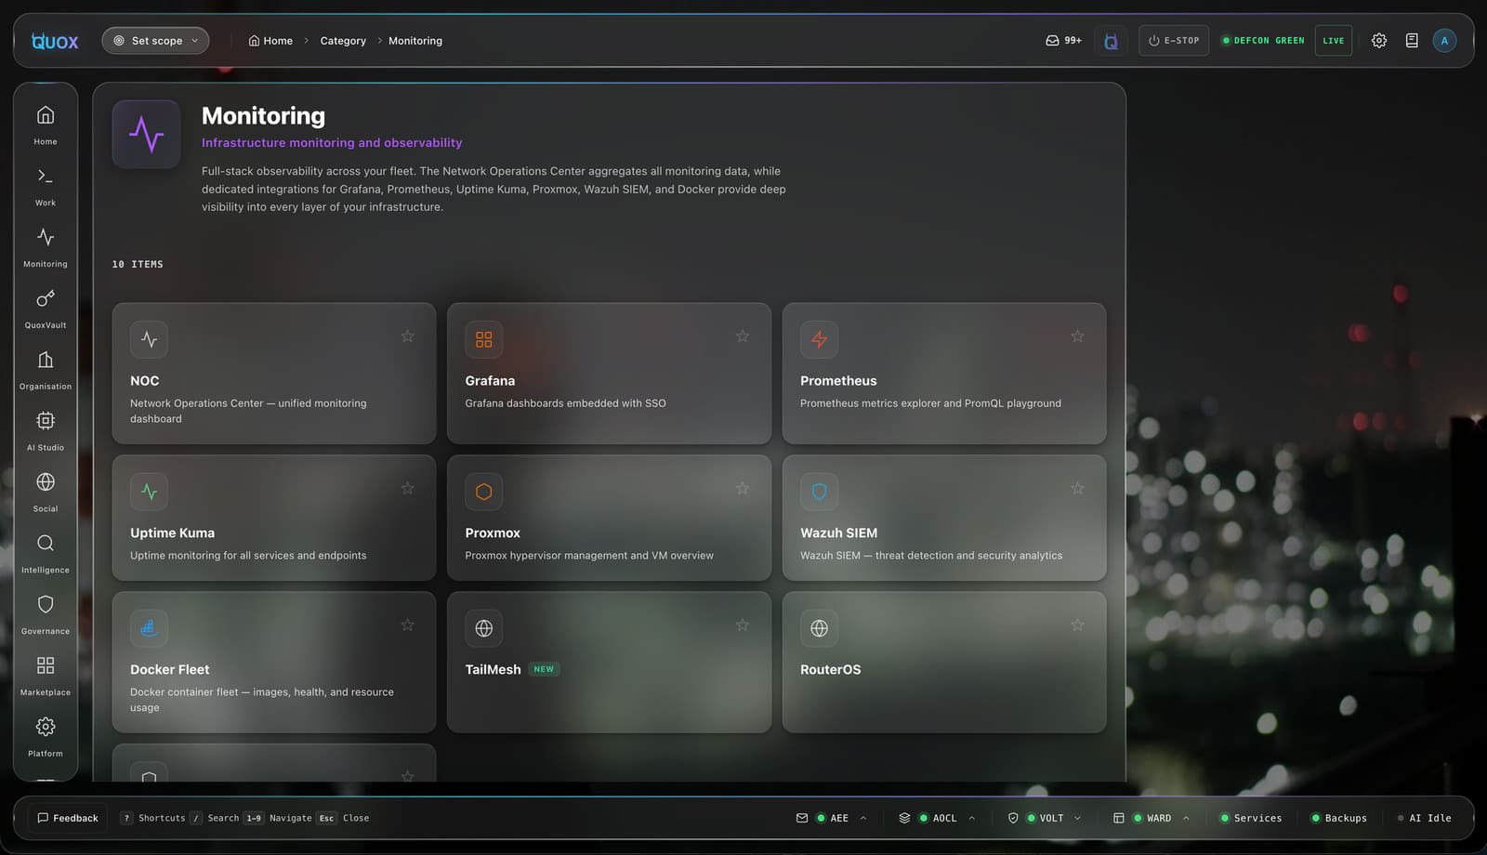This screenshot has height=855, width=1487.
Task: Favorite the Uptime Kuma card star
Action: click(x=407, y=489)
